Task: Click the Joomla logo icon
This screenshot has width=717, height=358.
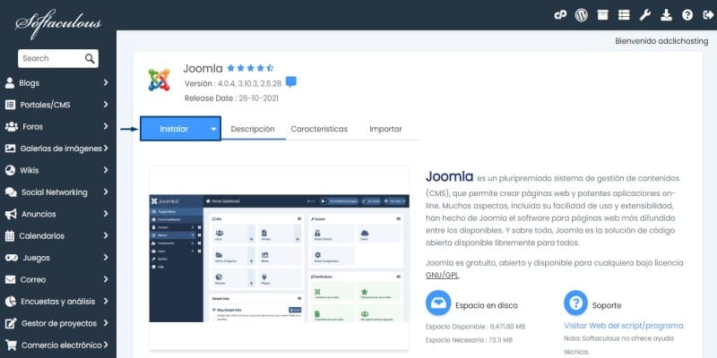Action: click(159, 80)
